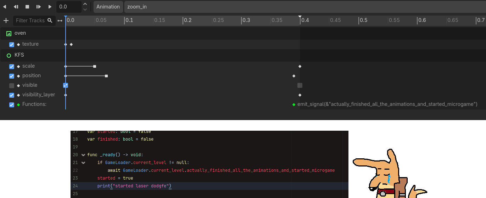
Task: Collapse the func _ready() code fold arrow
Action: pyautogui.click(x=83, y=155)
